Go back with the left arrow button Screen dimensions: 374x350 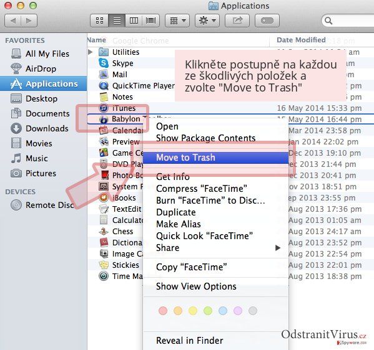[13, 21]
